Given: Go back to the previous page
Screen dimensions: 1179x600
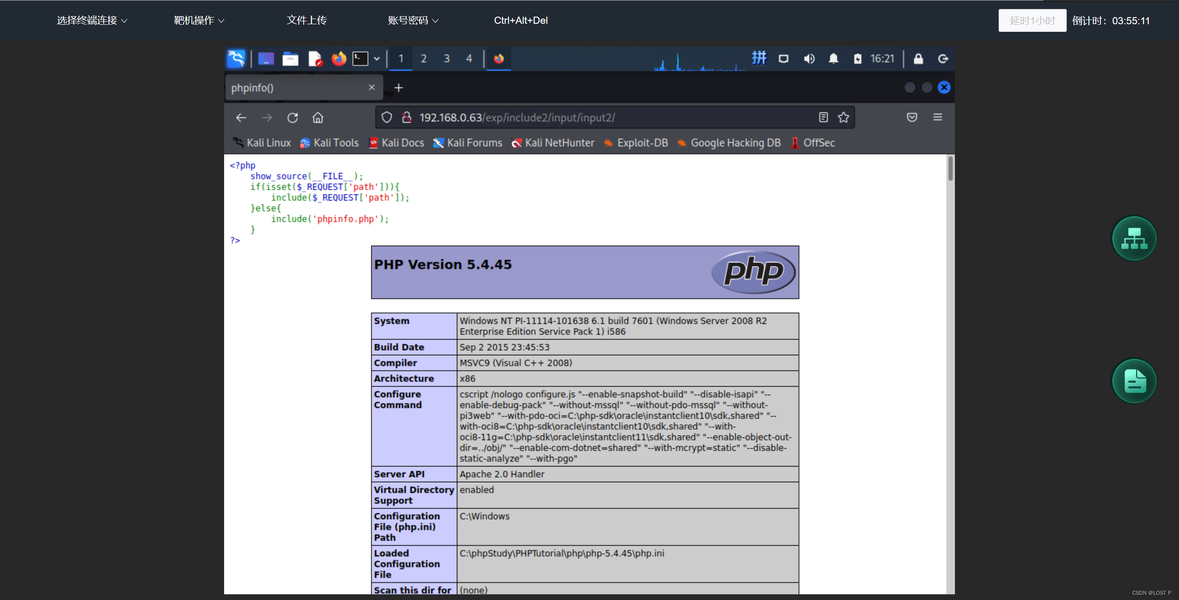Looking at the screenshot, I should click(241, 117).
